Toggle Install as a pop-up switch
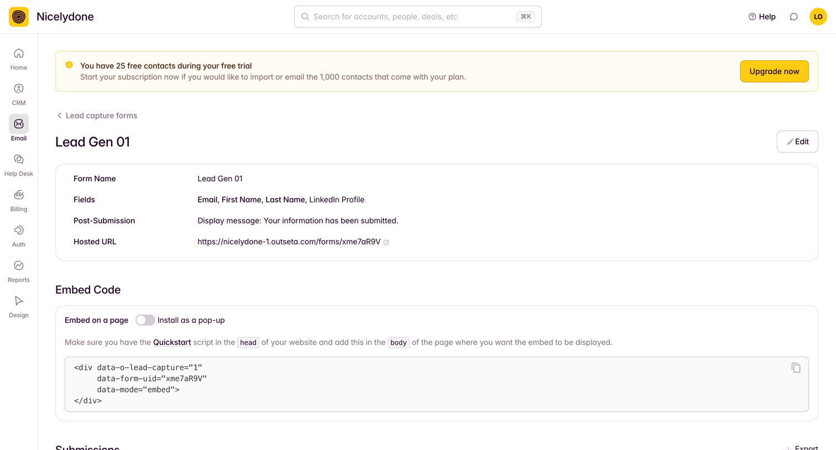Screen dimensions: 836x450 (x=145, y=320)
